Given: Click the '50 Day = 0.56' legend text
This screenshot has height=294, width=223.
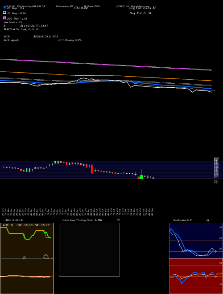Looking at the screenshot, I should click(x=17, y=13).
